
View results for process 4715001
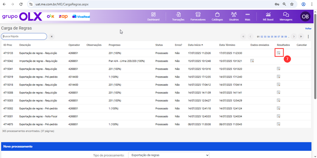coord(278,116)
